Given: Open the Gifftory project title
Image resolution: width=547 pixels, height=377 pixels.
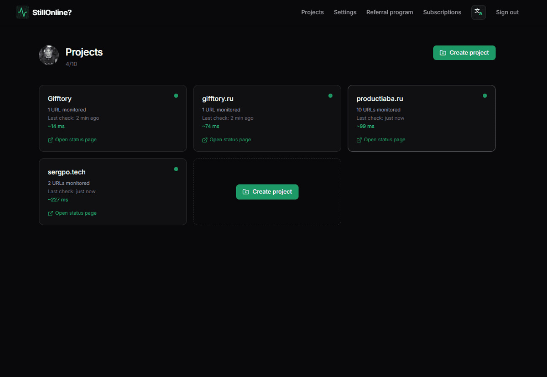Looking at the screenshot, I should pyautogui.click(x=60, y=99).
